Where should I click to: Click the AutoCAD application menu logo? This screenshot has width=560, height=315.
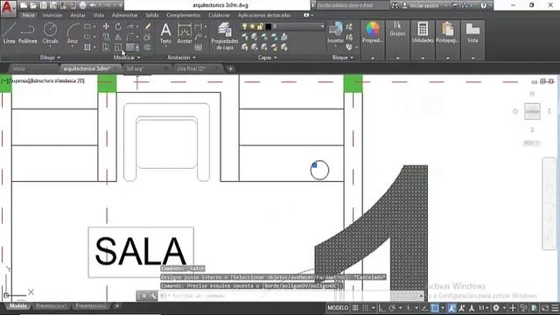coord(8,8)
